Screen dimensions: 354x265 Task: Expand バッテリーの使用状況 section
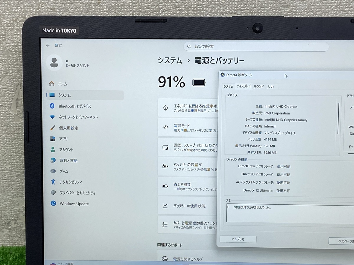(189, 206)
